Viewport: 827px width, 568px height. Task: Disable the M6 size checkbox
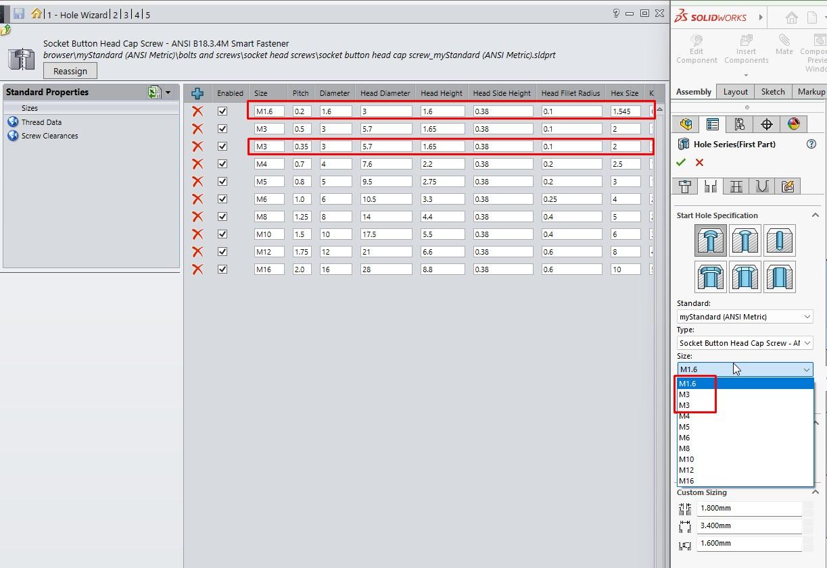[x=222, y=199]
